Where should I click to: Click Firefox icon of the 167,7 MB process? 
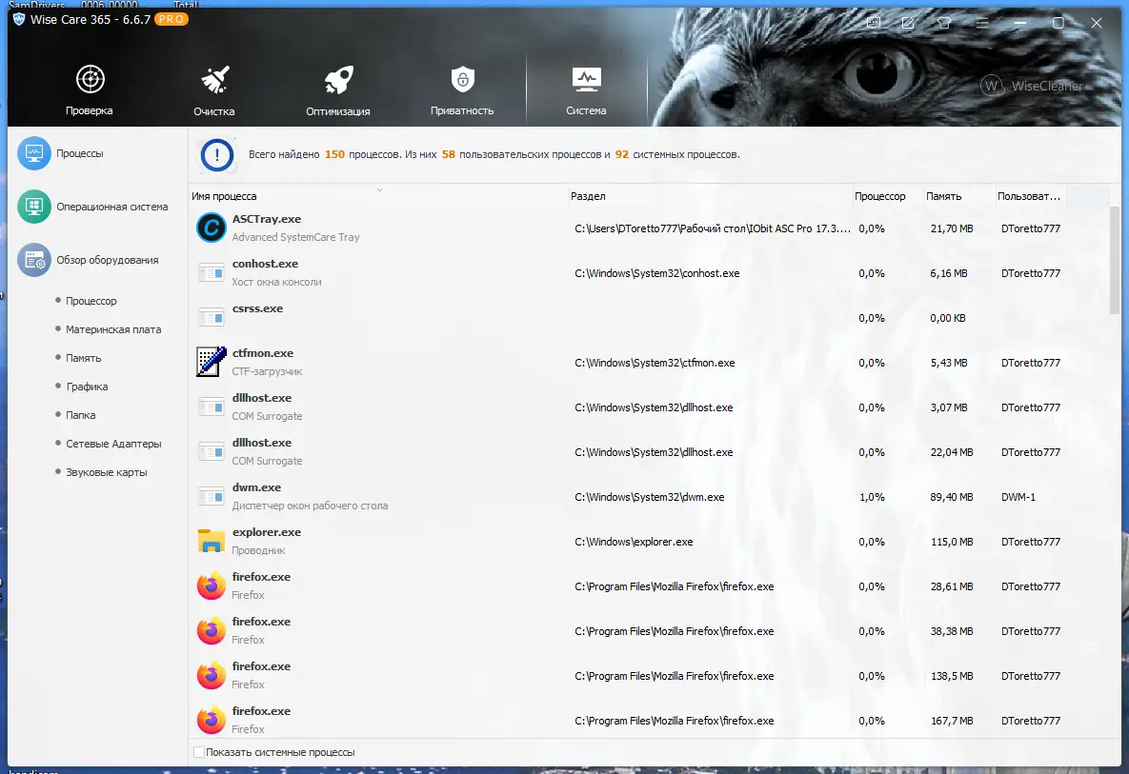(x=211, y=720)
